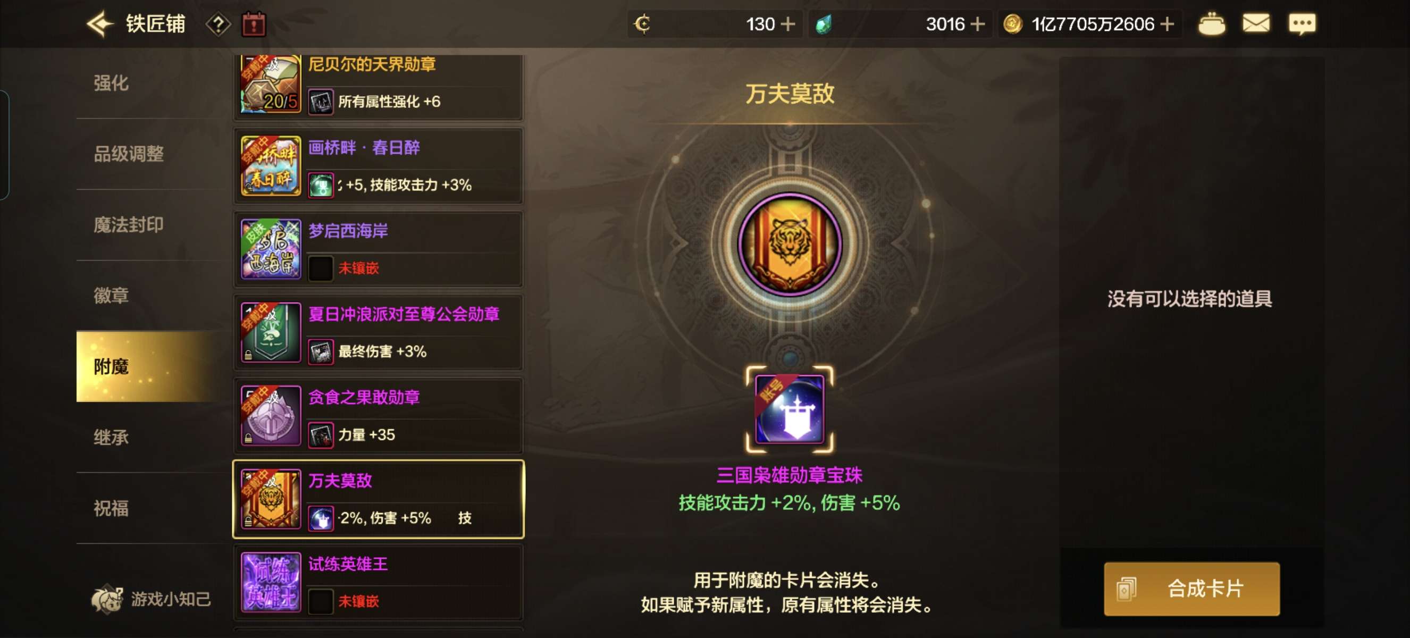This screenshot has width=1410, height=638.
Task: Click the 万夫莫敌 tiger emblem in center
Action: (x=790, y=245)
